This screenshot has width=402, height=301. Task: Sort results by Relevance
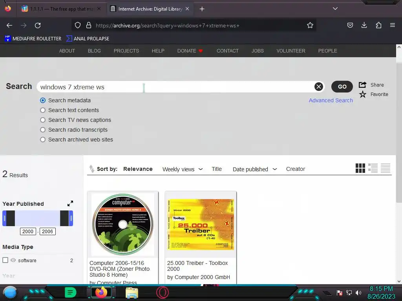pyautogui.click(x=138, y=169)
